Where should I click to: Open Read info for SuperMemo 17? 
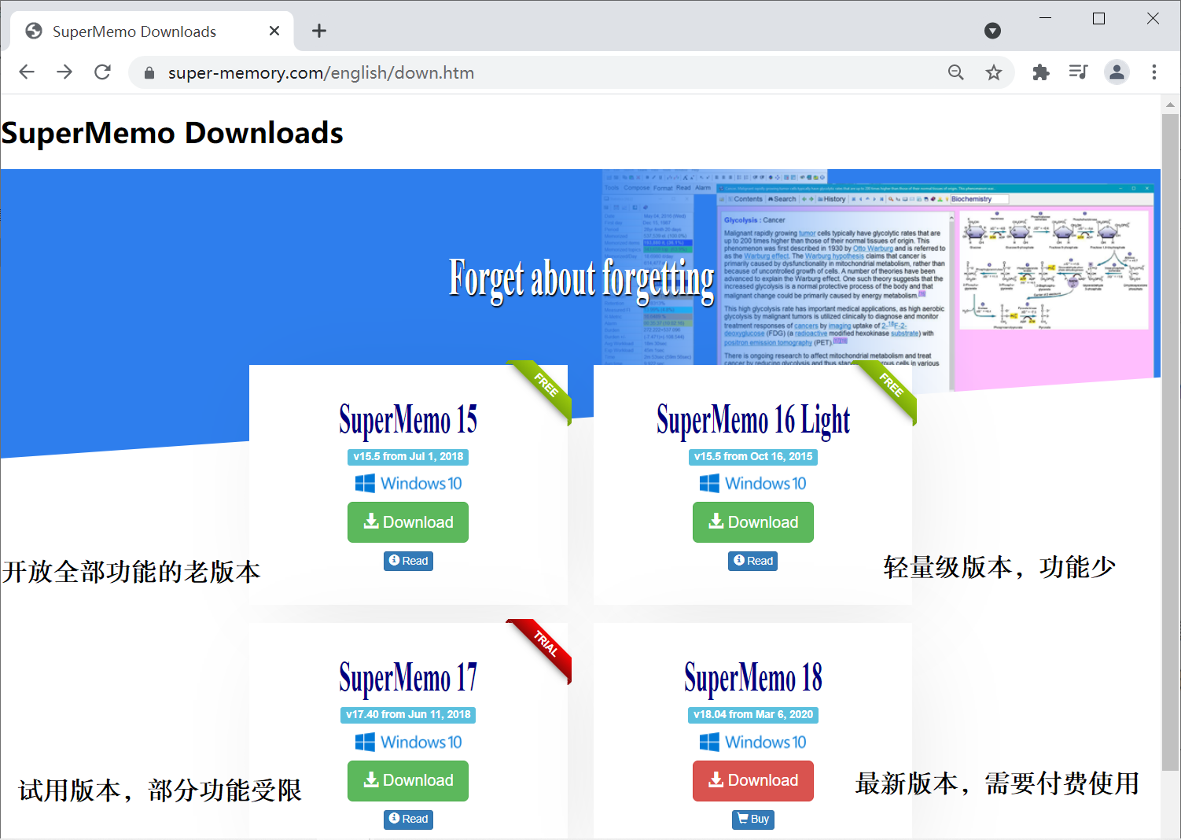(x=408, y=819)
